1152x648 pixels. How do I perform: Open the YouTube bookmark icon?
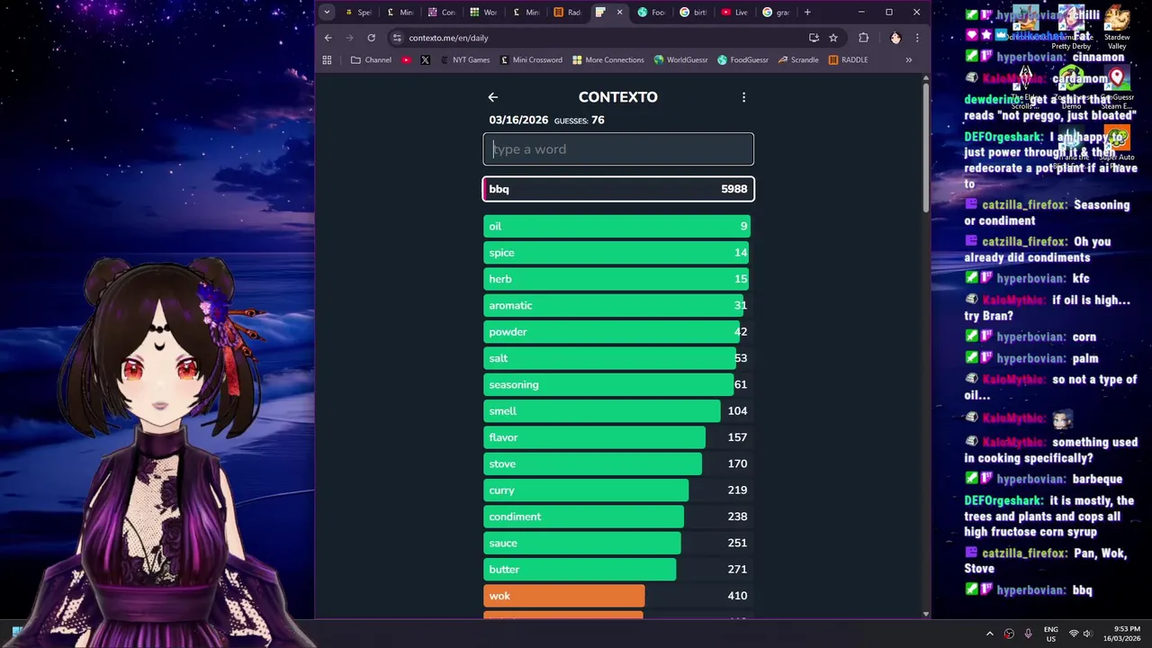pos(406,60)
